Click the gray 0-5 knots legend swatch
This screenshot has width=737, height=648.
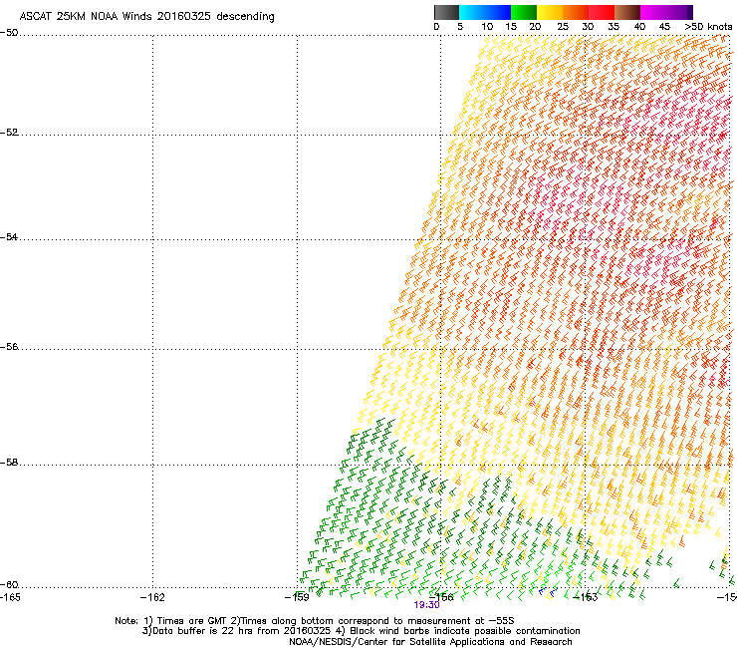tap(446, 12)
